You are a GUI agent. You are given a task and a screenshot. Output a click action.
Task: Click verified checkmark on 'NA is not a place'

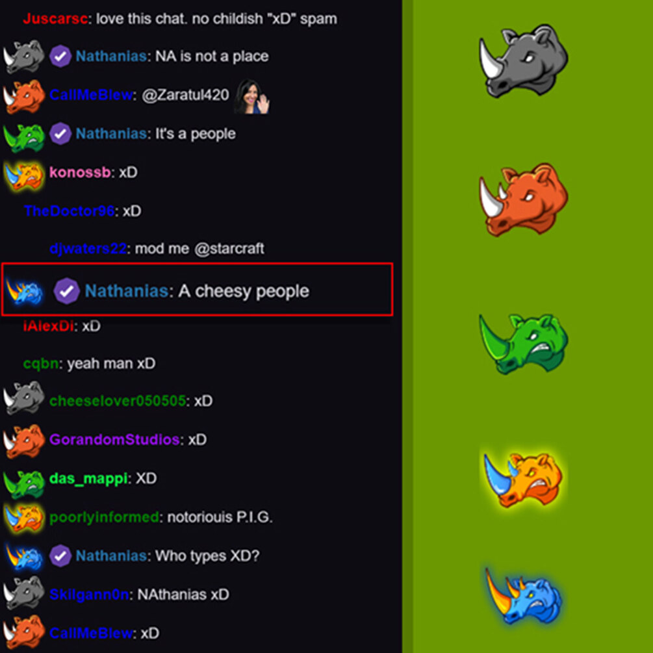pos(60,57)
